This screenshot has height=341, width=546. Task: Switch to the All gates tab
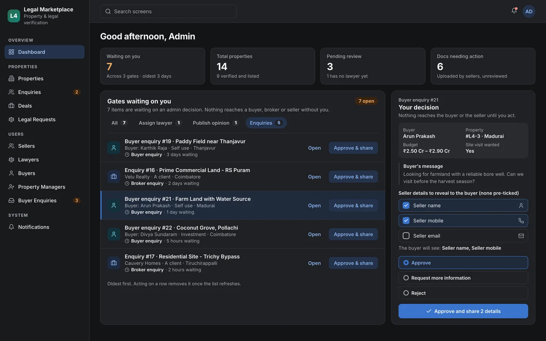click(x=119, y=123)
